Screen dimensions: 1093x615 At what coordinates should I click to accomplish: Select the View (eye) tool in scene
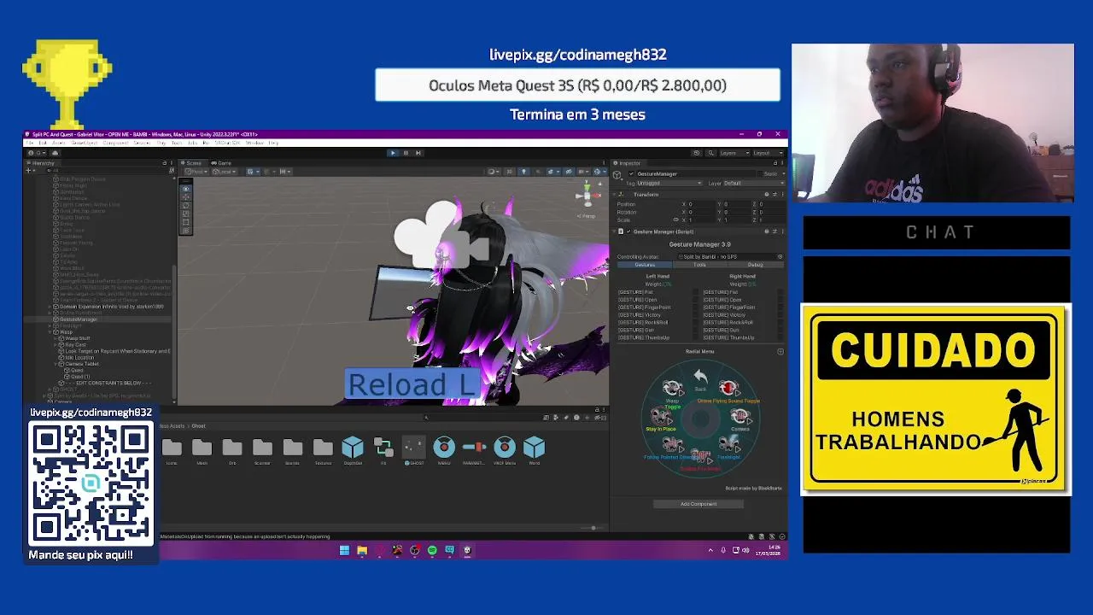(186, 189)
